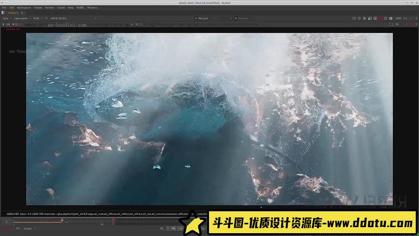
Task: Click the crosshair refresh viewer icon
Action: (385, 19)
